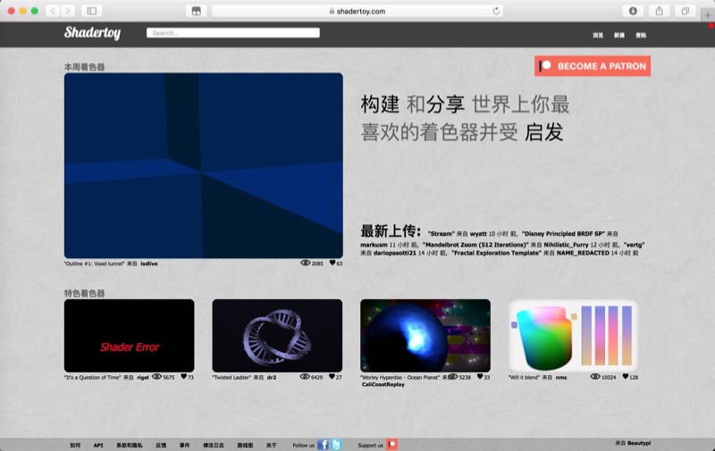Click the heart icon for "It's a Question of Time"

click(x=184, y=377)
